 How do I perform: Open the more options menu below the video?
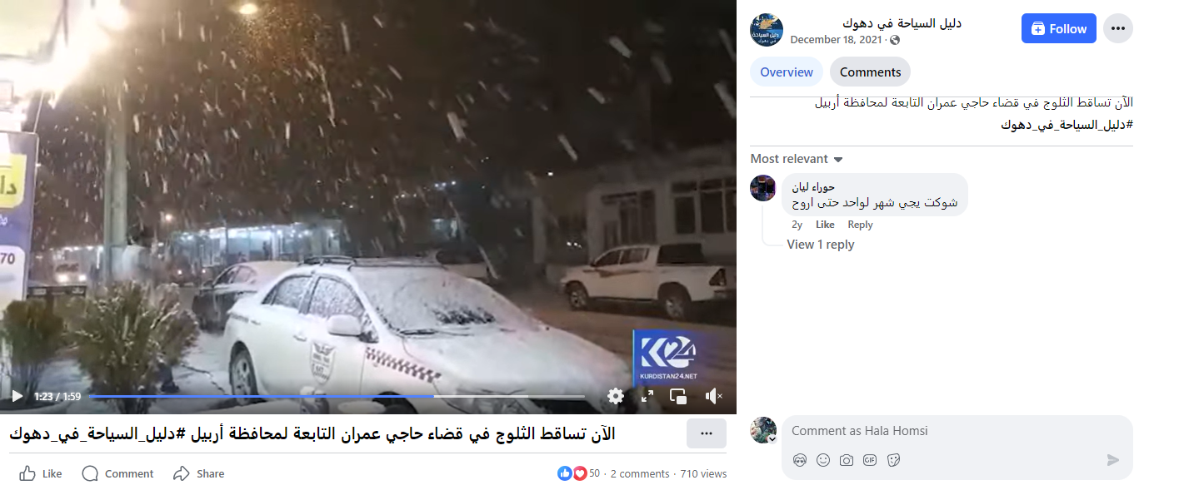tap(707, 433)
